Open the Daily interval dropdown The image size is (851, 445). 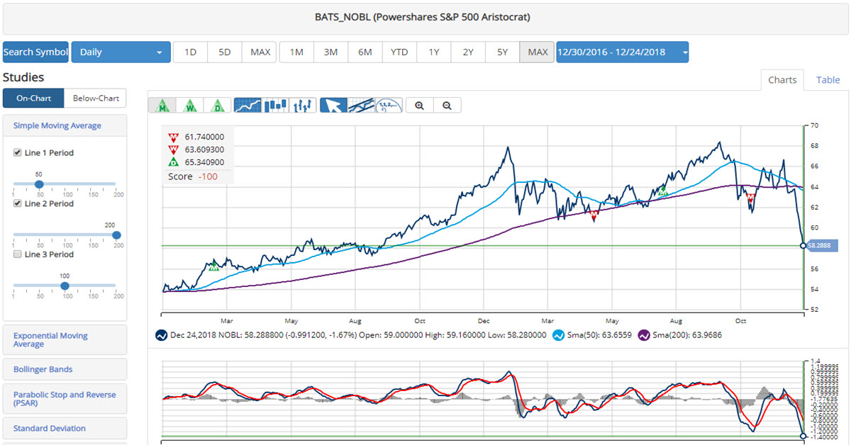pyautogui.click(x=121, y=52)
